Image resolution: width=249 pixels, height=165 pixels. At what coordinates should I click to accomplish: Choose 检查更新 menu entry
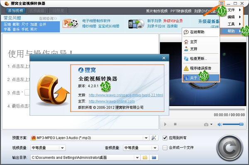(201, 58)
